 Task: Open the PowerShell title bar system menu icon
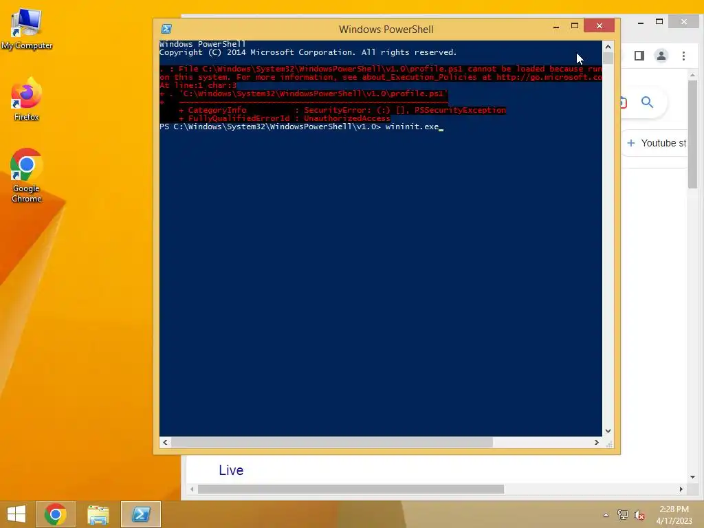coord(166,29)
